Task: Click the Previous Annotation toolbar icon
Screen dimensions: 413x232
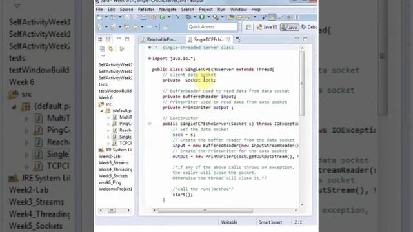Action: click(112, 27)
